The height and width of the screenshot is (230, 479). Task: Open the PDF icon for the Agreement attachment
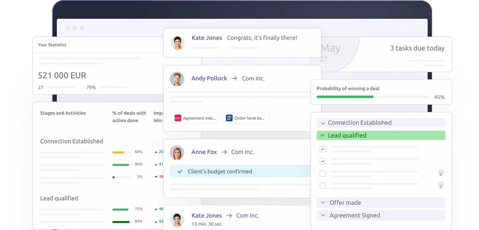coord(178,118)
